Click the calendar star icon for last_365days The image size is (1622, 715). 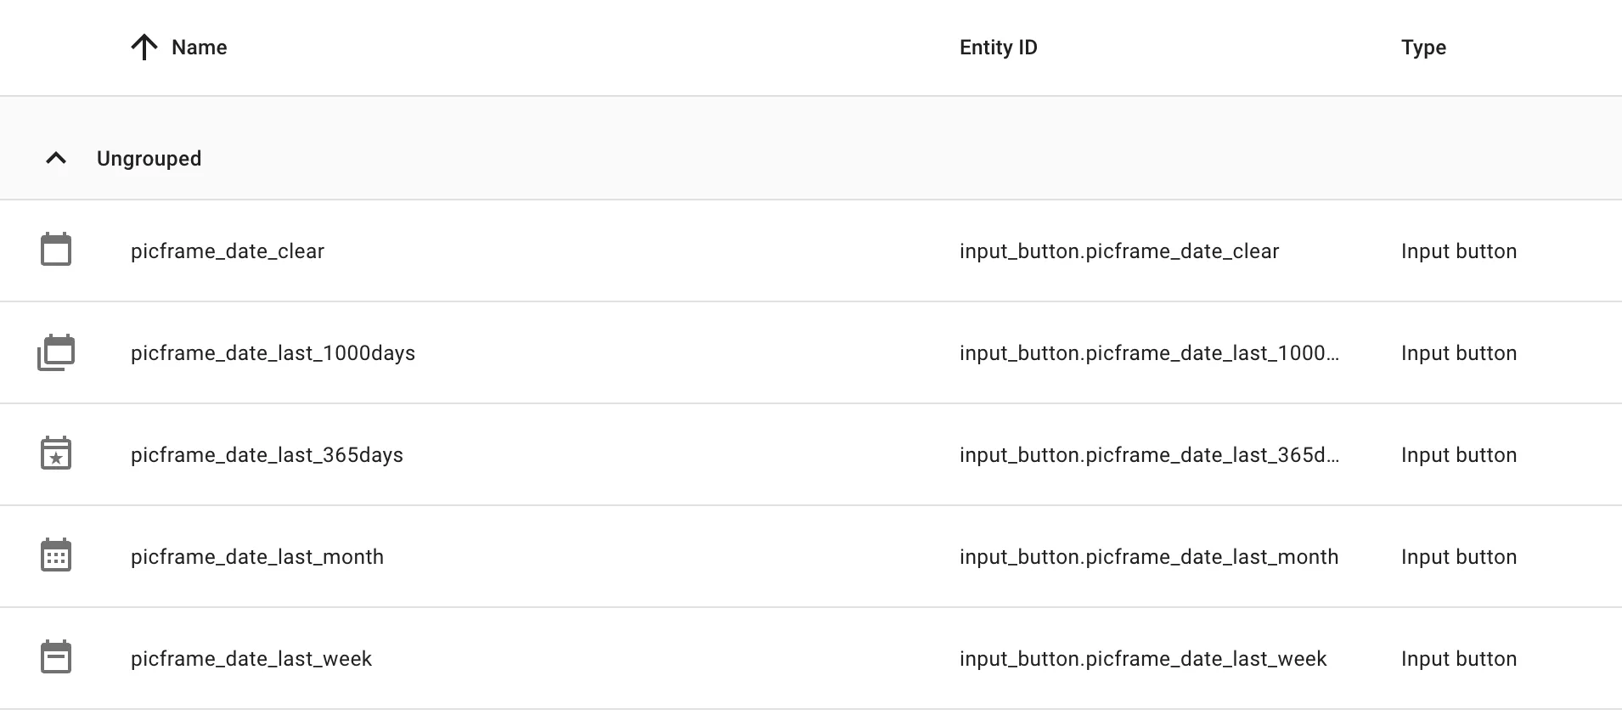(x=56, y=453)
